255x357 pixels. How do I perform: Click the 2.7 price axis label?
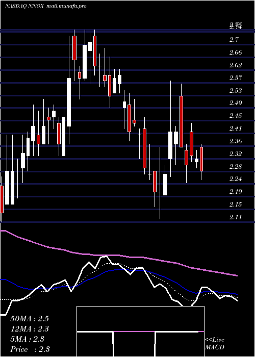tap(234, 40)
